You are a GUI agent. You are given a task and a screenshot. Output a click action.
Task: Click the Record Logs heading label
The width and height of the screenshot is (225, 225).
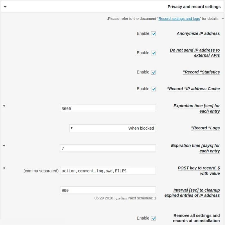[205, 128]
